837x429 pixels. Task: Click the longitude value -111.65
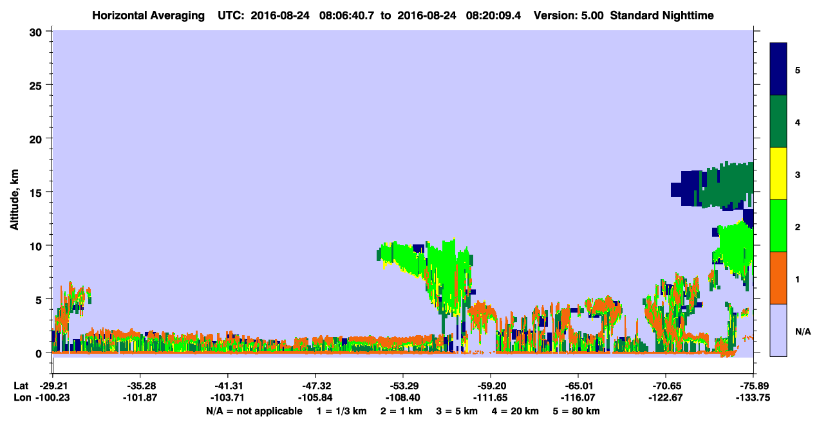(490, 397)
